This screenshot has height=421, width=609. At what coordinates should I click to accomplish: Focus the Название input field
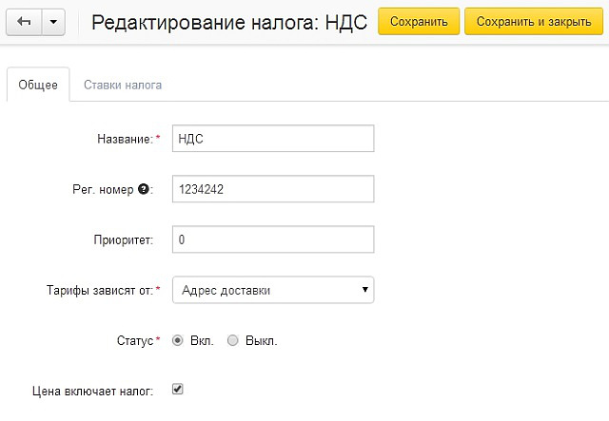(273, 139)
